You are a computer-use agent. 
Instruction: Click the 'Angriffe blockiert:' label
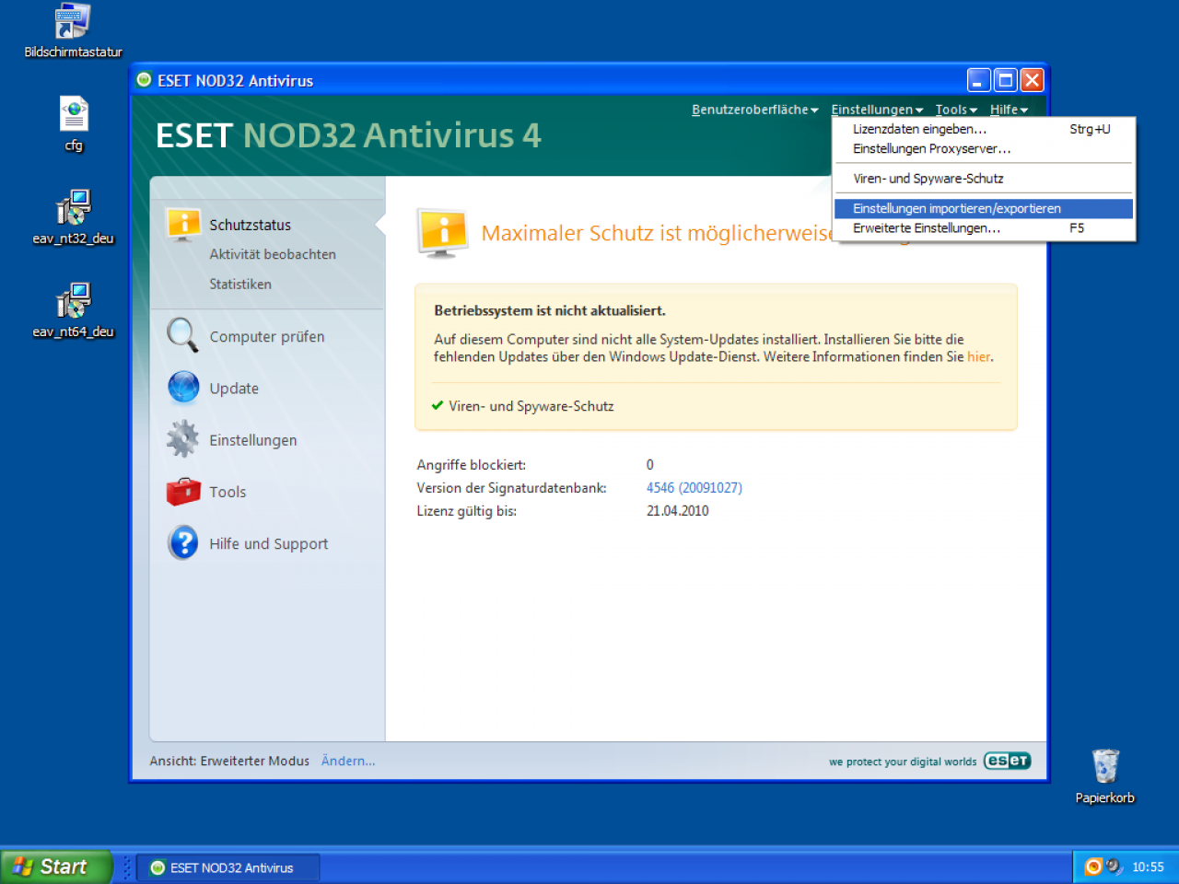pyautogui.click(x=471, y=465)
